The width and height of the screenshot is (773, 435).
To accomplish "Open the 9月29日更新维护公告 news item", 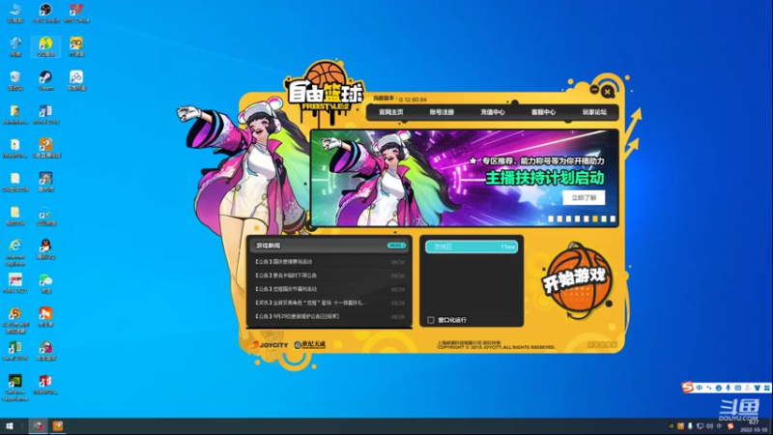I will [329, 317].
